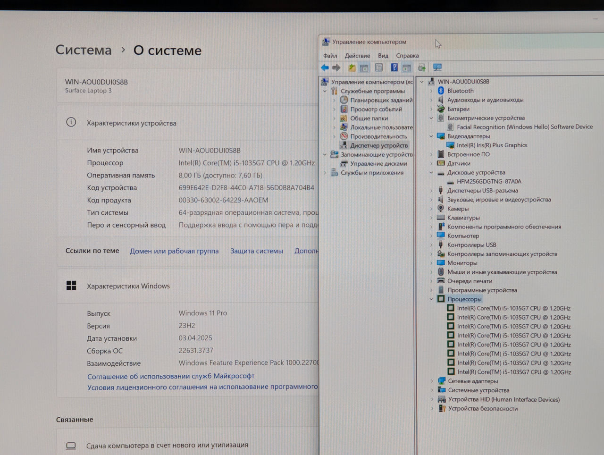The height and width of the screenshot is (455, 604).
Task: Select the Датчики category
Action: pos(459,163)
